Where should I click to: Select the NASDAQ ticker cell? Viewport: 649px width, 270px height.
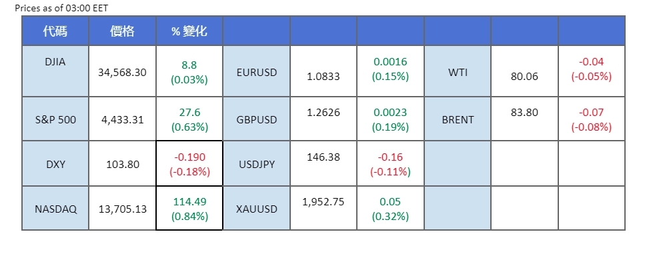tap(55, 209)
